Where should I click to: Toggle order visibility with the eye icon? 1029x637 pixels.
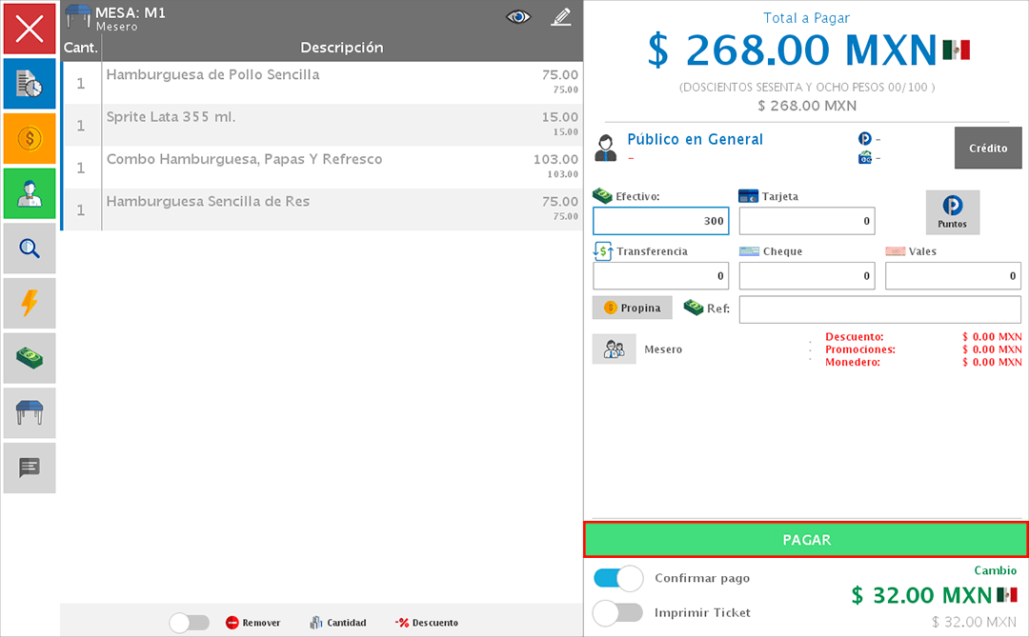tap(517, 17)
